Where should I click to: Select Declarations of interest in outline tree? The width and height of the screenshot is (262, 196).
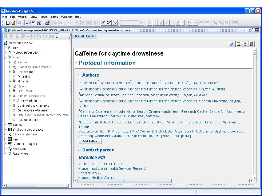tap(33, 110)
